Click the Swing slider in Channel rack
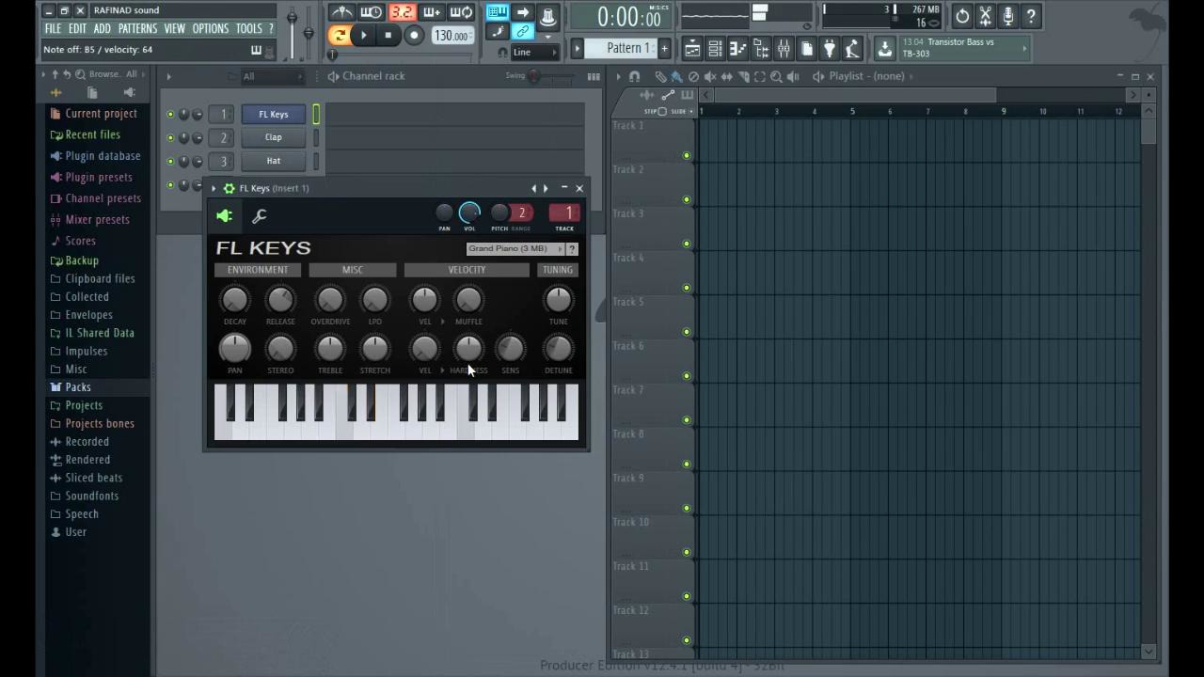 [535, 76]
